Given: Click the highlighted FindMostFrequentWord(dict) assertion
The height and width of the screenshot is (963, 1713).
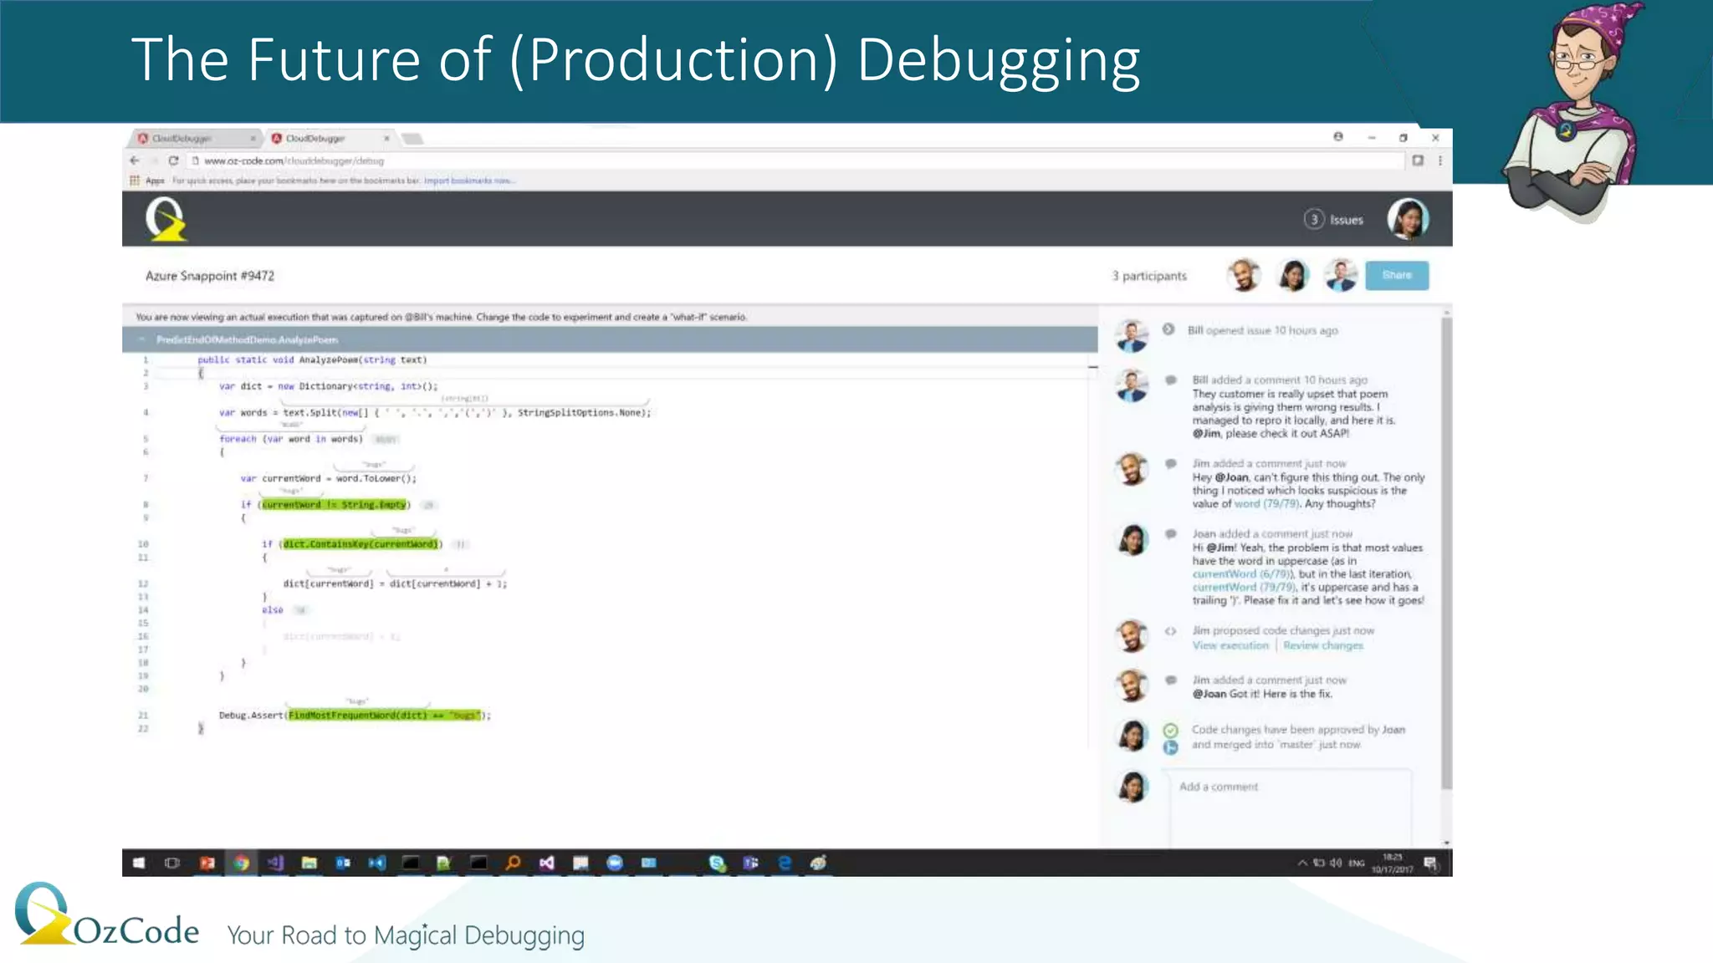Looking at the screenshot, I should 385,716.
